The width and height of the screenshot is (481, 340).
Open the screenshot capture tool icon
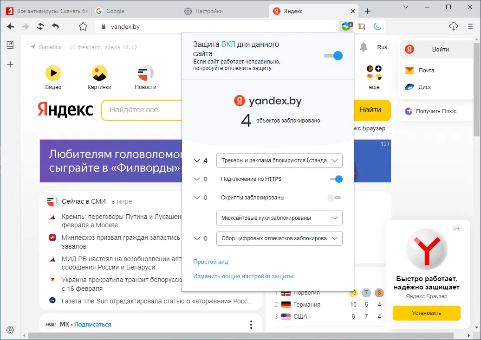pyautogui.click(x=362, y=27)
